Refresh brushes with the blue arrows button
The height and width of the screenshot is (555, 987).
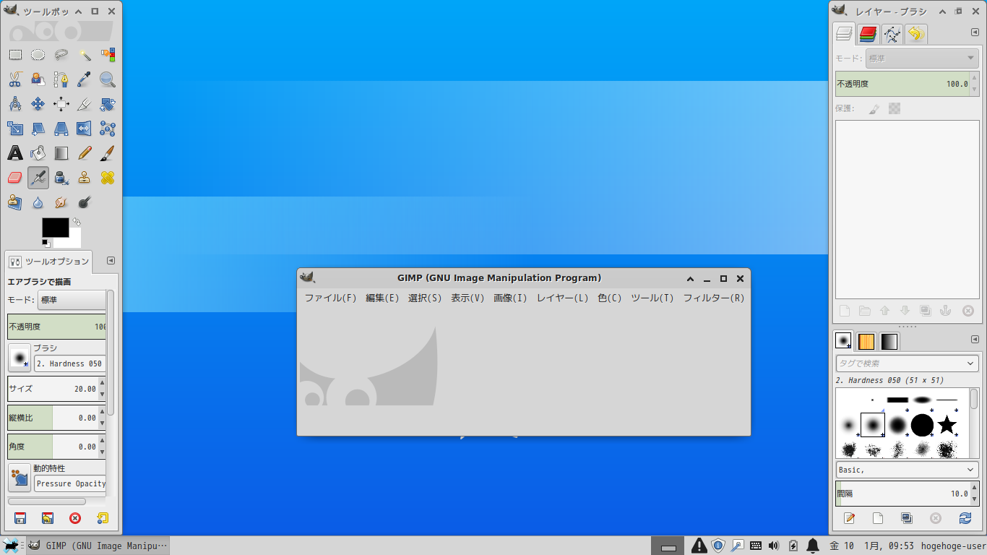965,518
